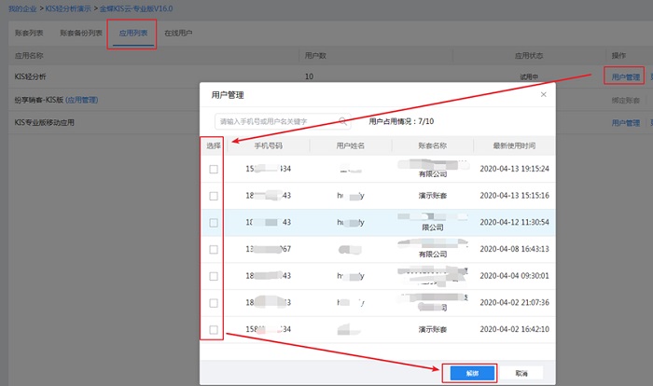Open 用户管理 link for KIS轻分析 row
This screenshot has width=653, height=386.
pos(625,76)
